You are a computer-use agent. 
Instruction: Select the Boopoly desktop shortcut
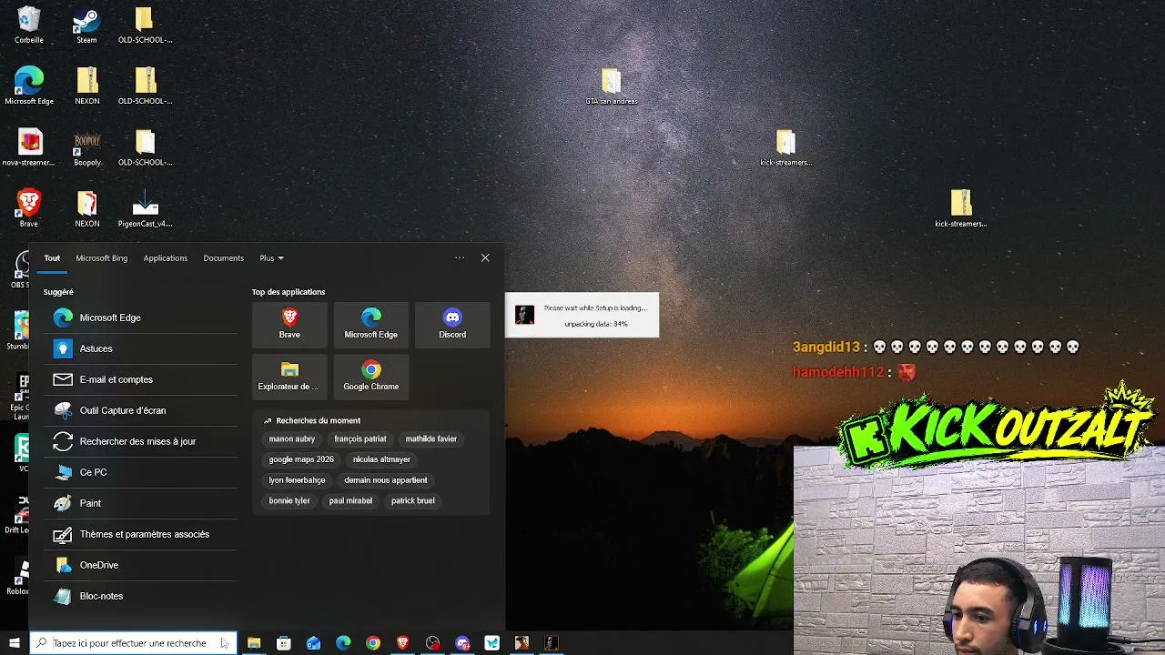[x=87, y=148]
